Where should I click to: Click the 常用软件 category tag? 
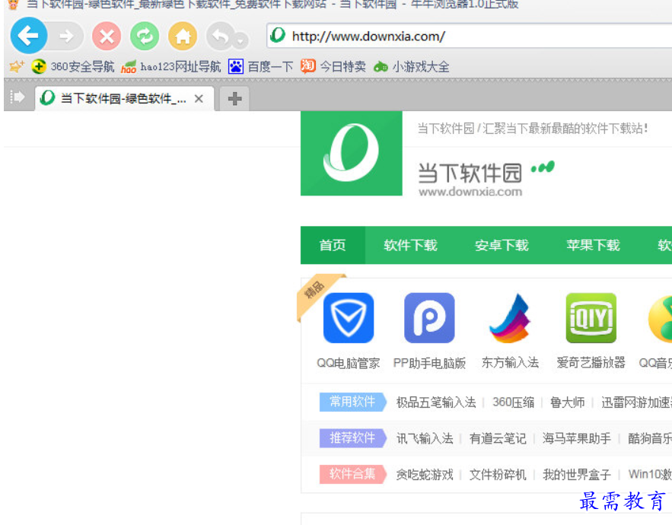coord(352,402)
